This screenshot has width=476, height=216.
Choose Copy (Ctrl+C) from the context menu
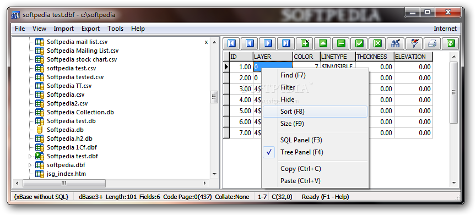point(315,168)
